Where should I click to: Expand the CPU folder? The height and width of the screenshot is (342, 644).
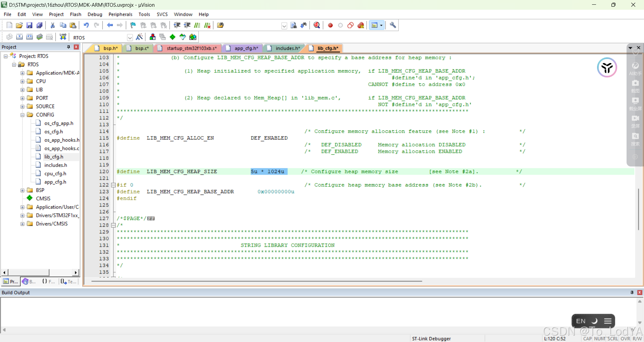point(22,81)
